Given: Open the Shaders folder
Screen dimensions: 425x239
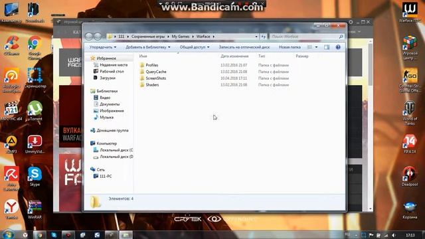Looking at the screenshot, I should click(x=152, y=84).
